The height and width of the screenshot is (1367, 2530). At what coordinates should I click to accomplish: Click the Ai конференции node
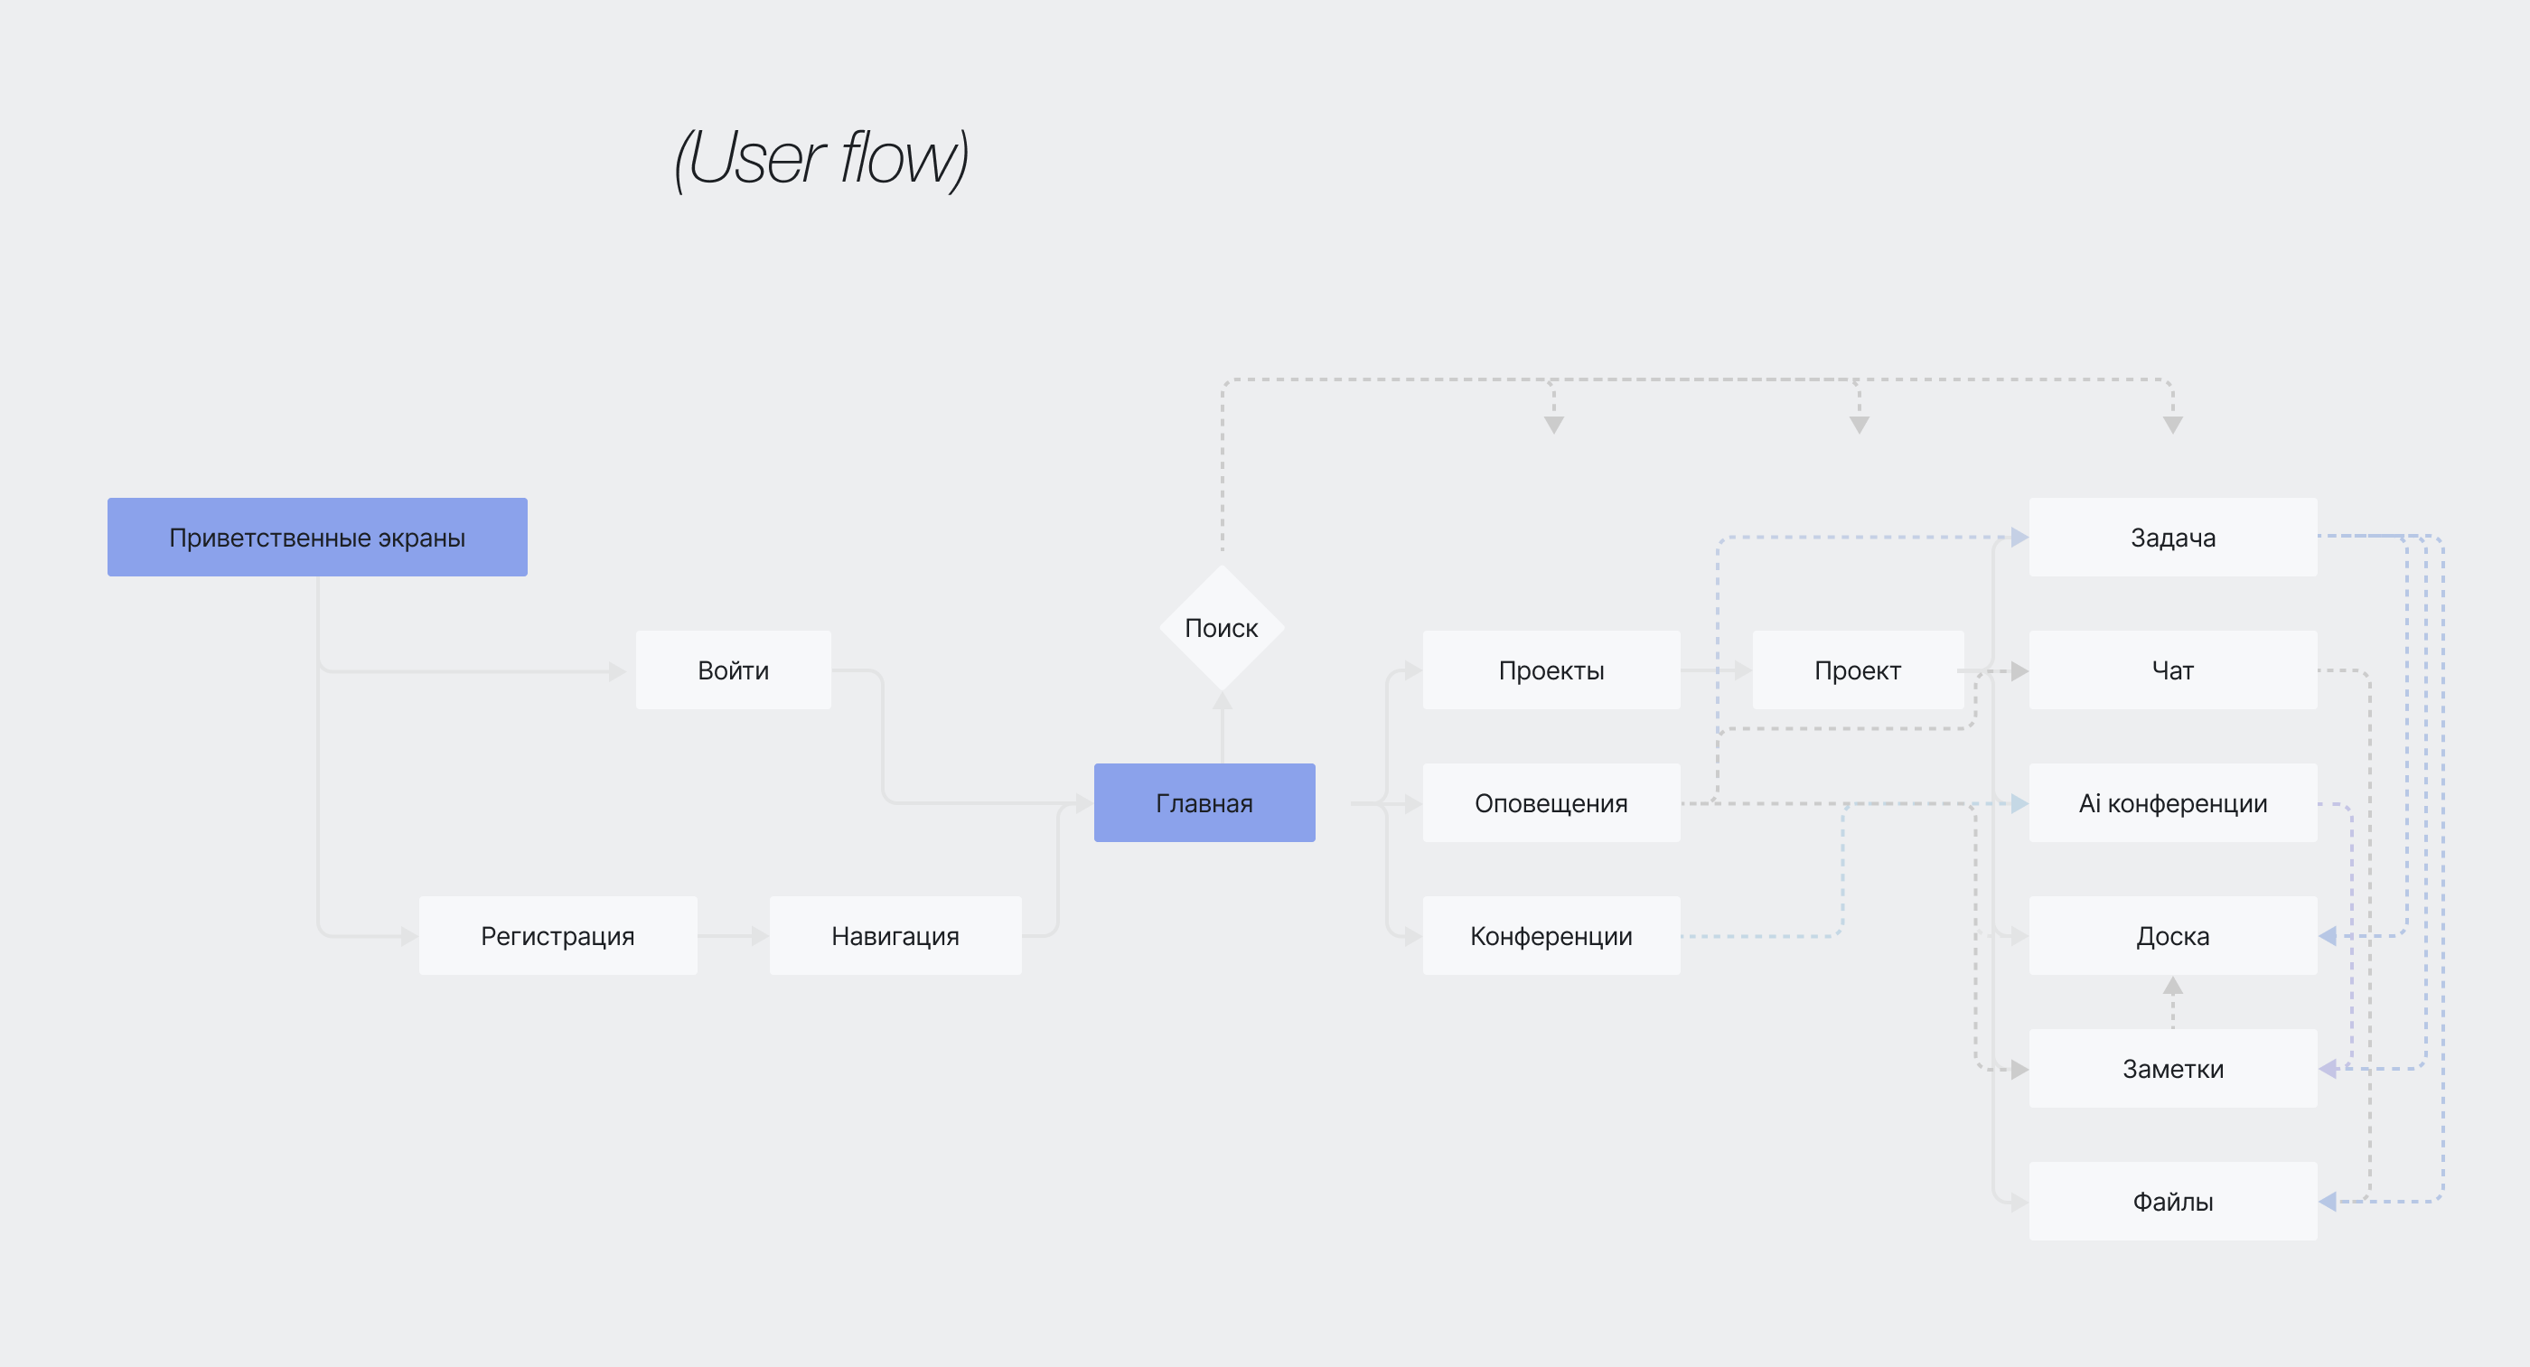click(x=2171, y=802)
